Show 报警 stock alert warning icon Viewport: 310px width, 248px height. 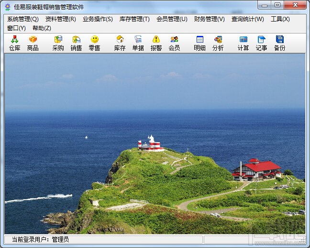(x=156, y=44)
